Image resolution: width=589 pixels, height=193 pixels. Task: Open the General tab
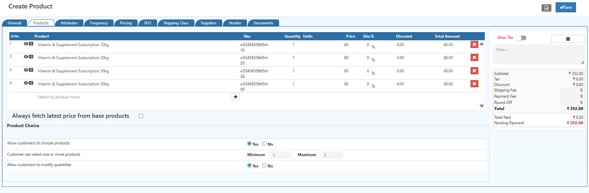pyautogui.click(x=14, y=23)
